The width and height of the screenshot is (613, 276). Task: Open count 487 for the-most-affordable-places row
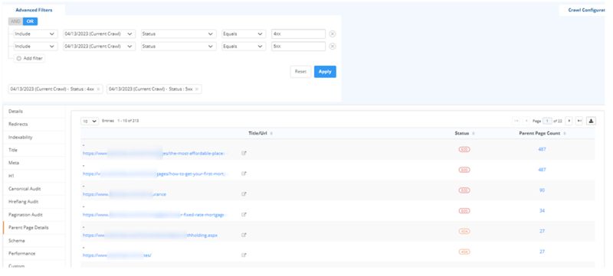(542, 149)
